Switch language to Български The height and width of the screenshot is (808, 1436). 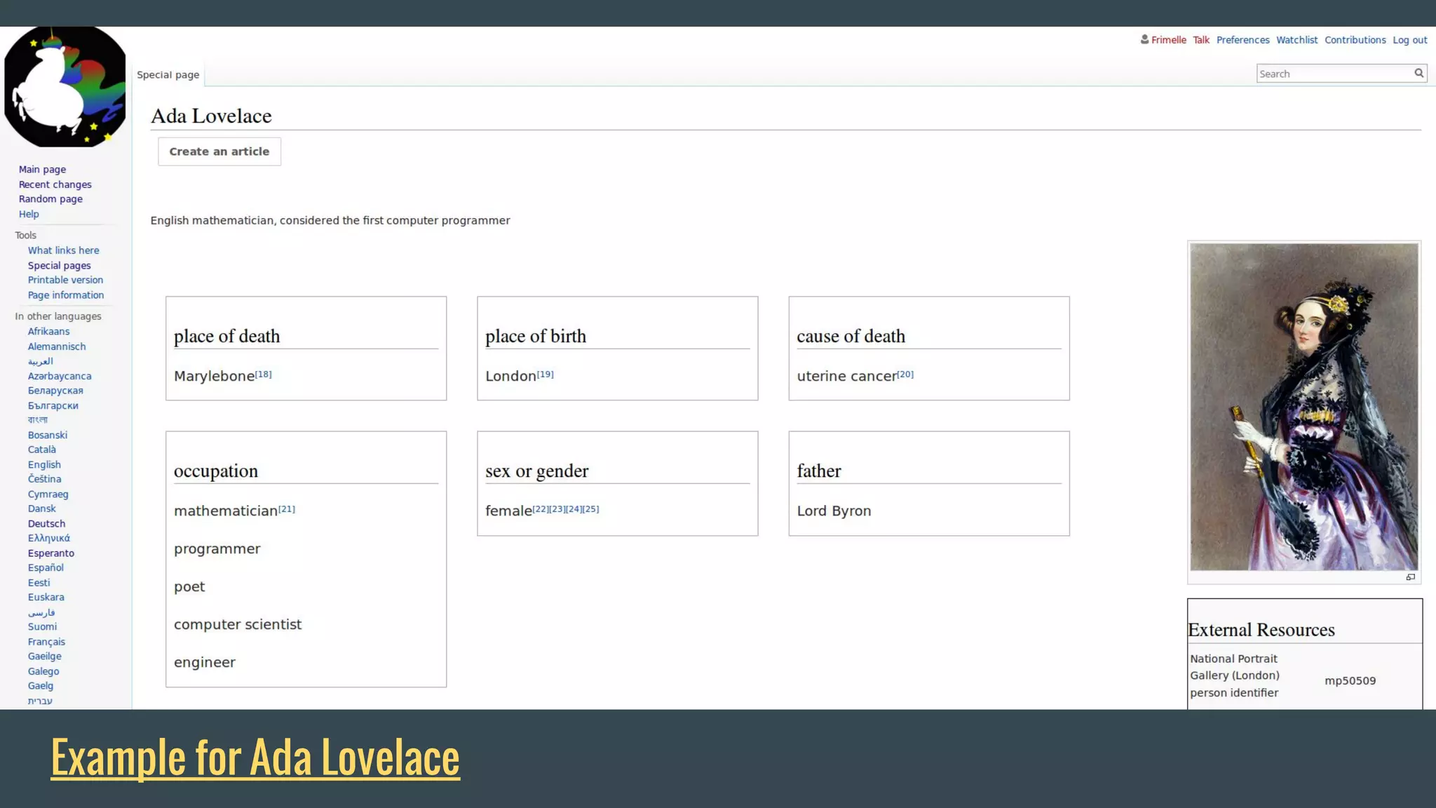(x=53, y=405)
